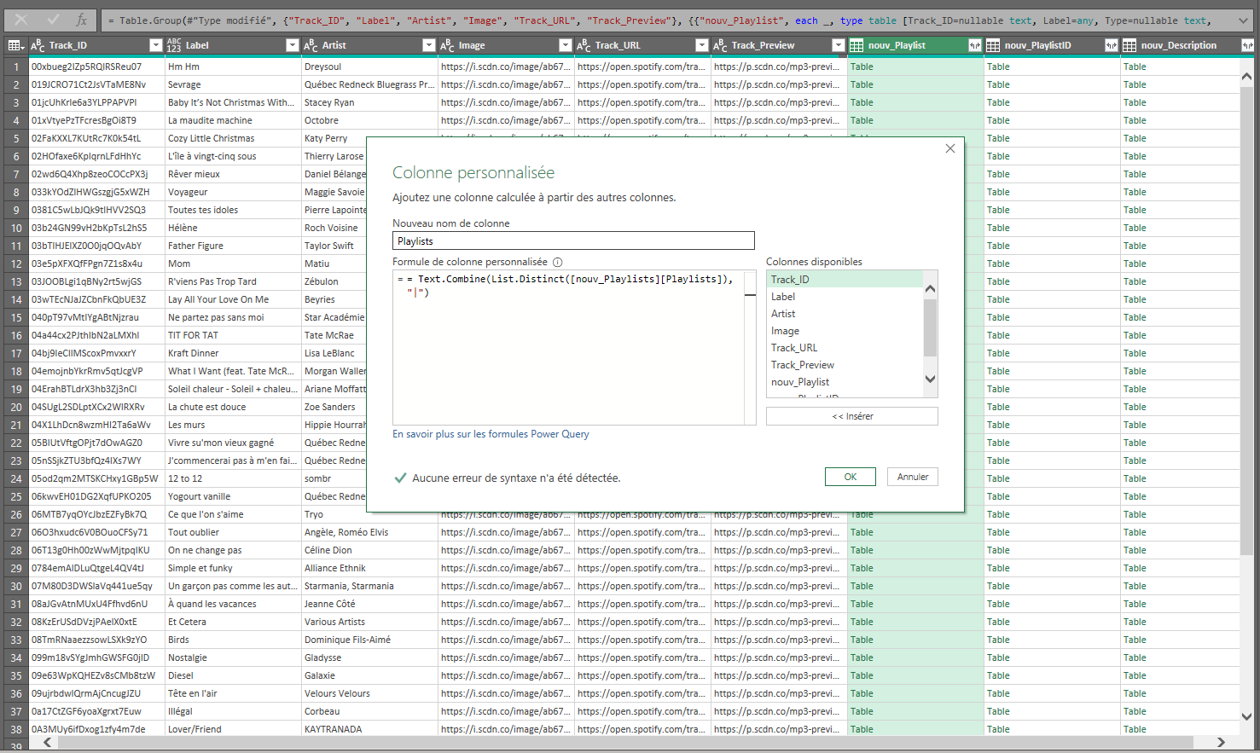Image resolution: width=1260 pixels, height=753 pixels.
Task: Commit the formula with the checkmark icon
Action: click(x=54, y=20)
